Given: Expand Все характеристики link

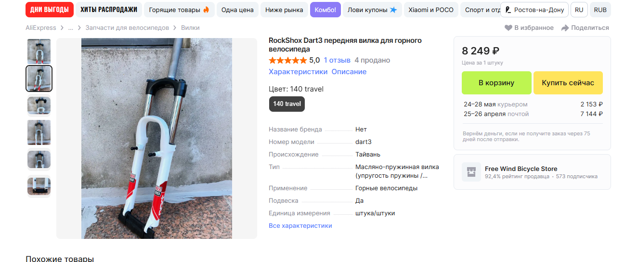Looking at the screenshot, I should pos(300,225).
